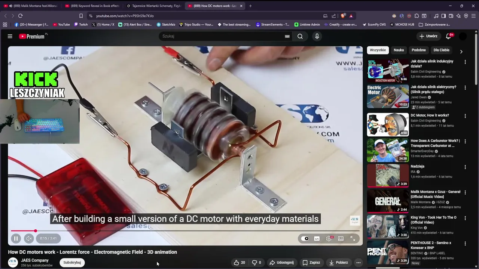
Task: Share this page via address bar icon
Action: (334, 16)
